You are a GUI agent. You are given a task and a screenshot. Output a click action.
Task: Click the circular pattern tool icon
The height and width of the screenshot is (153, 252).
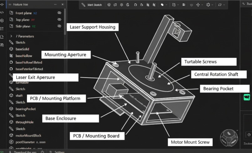click(x=208, y=5)
